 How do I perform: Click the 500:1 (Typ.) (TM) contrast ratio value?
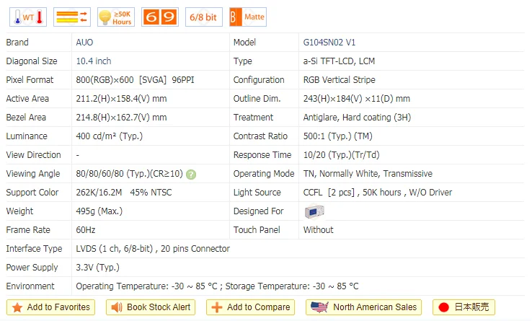tap(337, 136)
